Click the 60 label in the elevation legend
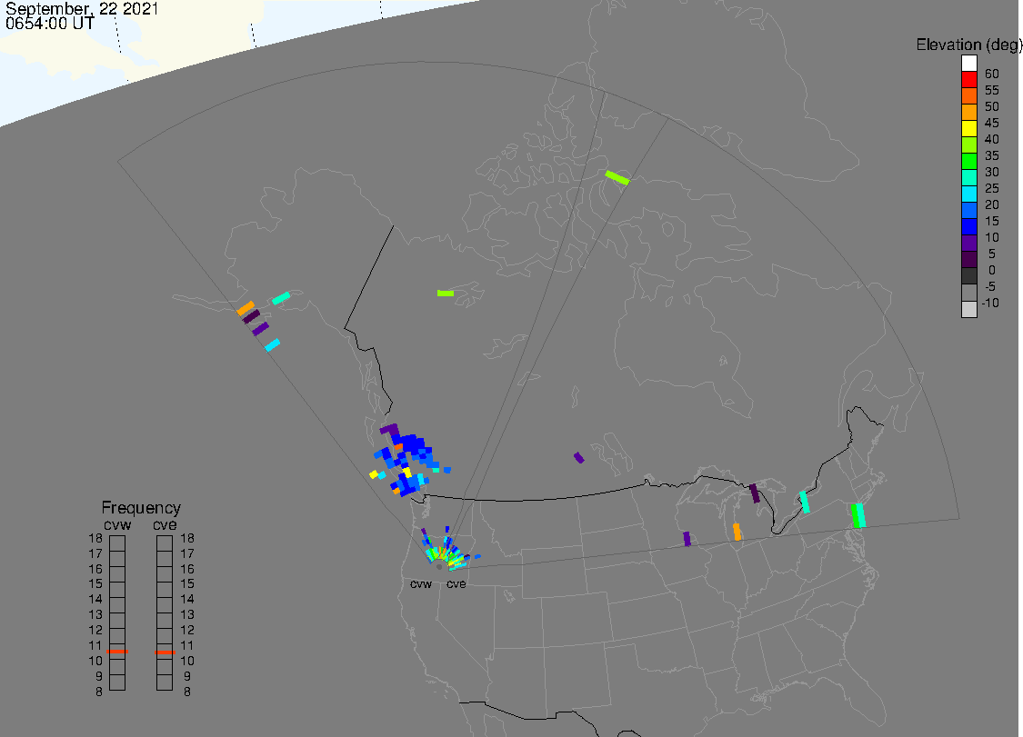 tap(992, 74)
